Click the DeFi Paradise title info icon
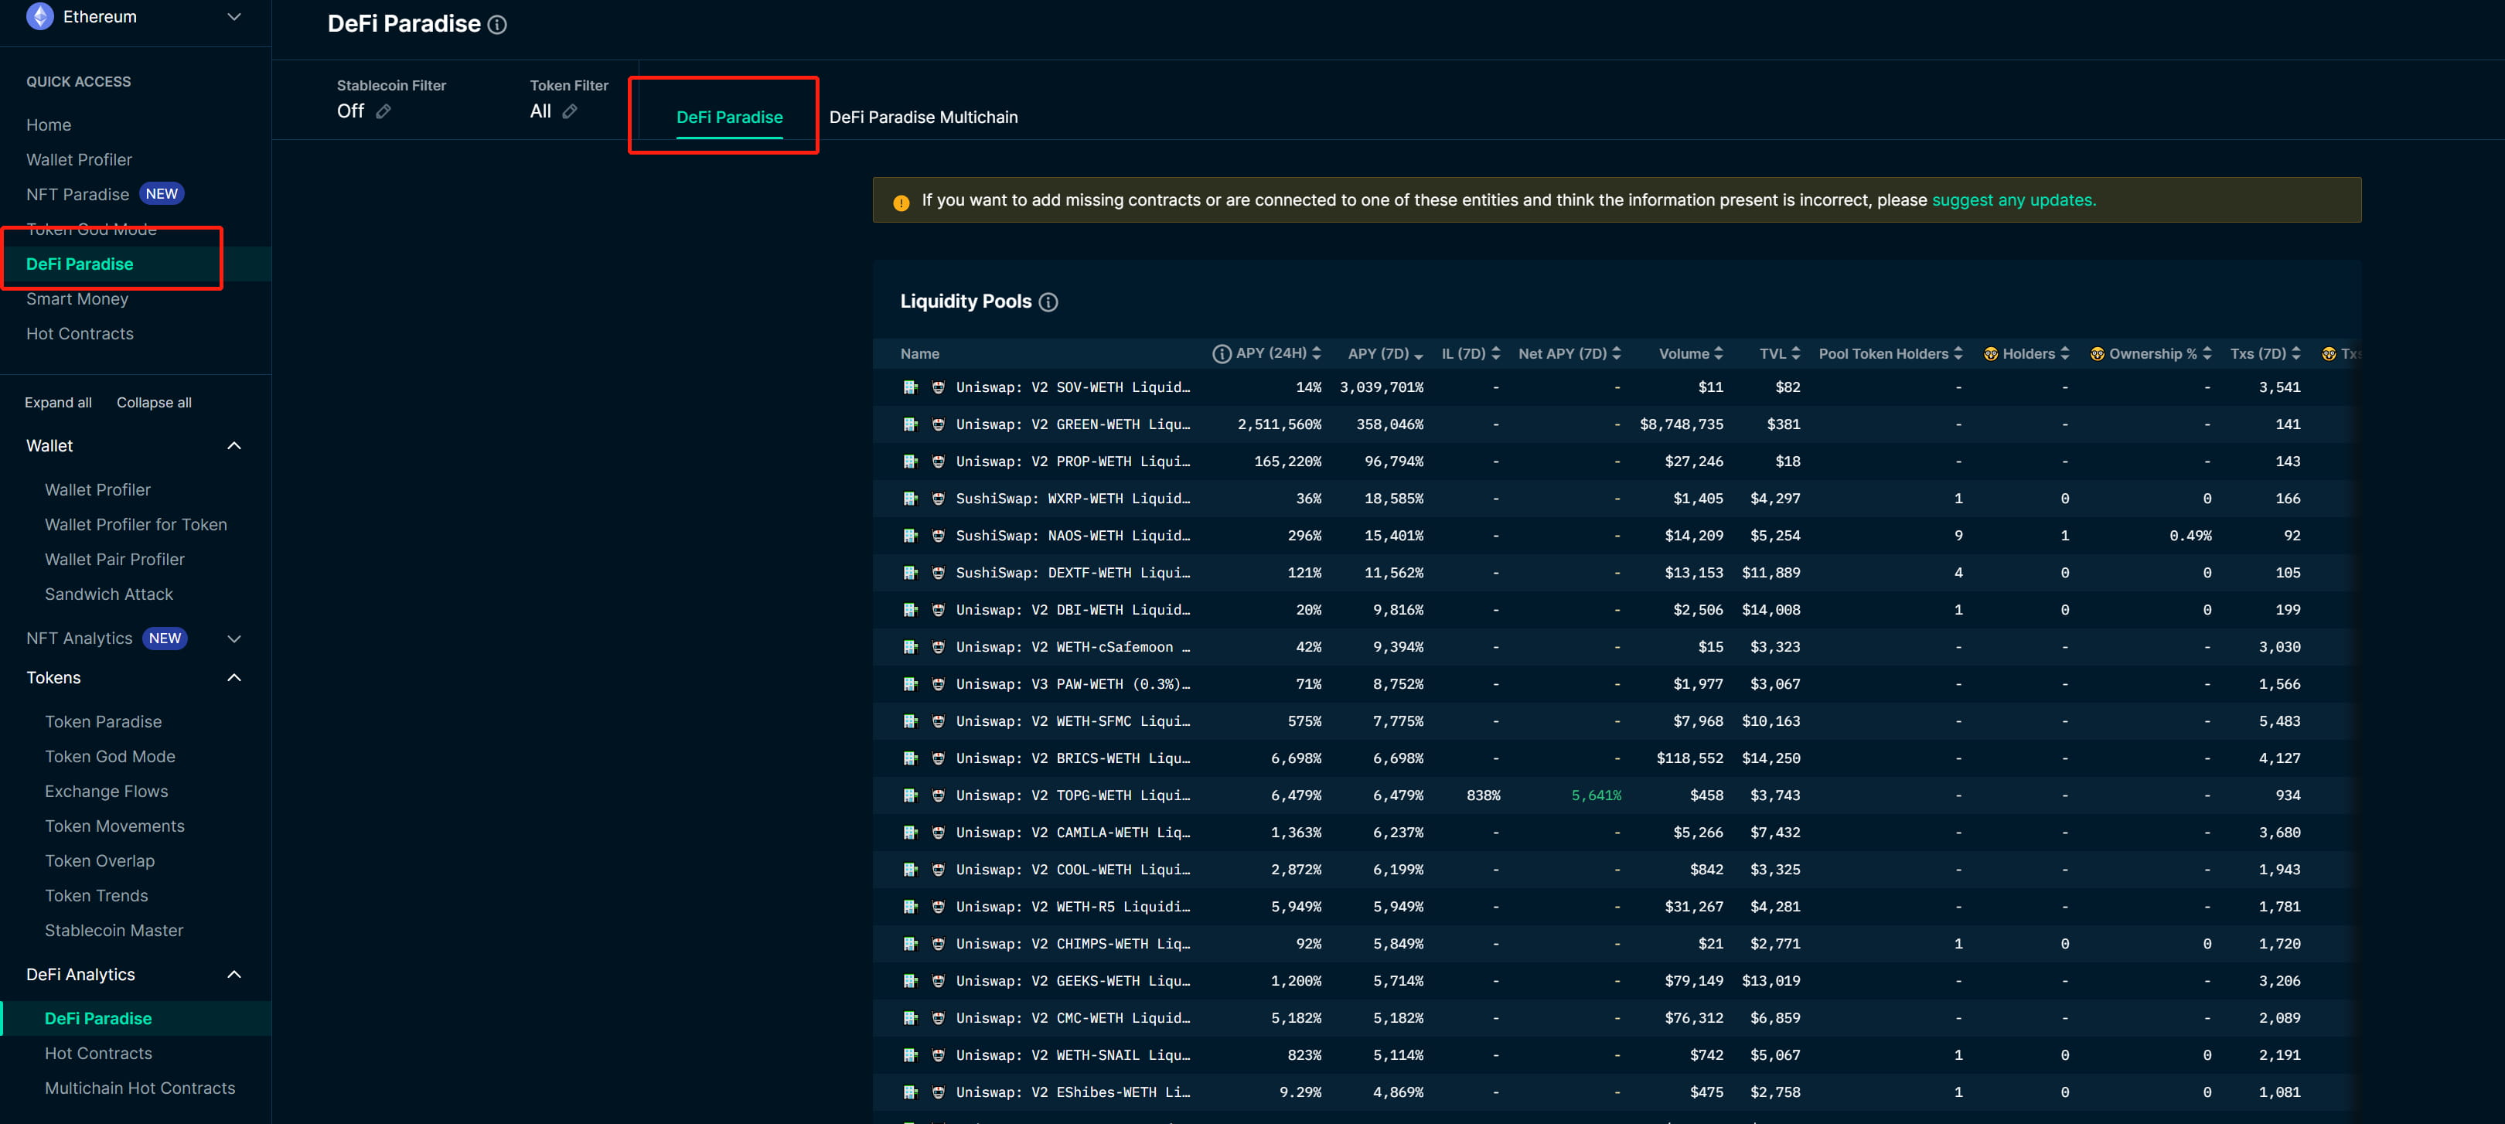2505x1124 pixels. [497, 26]
